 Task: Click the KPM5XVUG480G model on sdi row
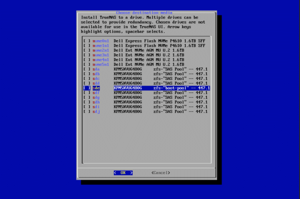(128, 107)
